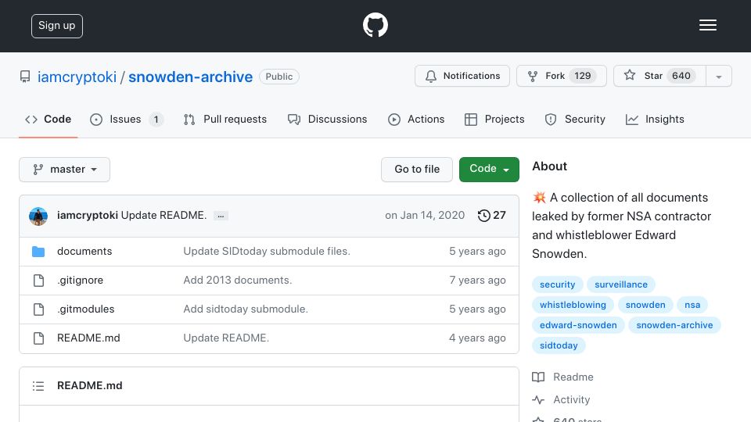Click the Activity pulse icon
The image size is (751, 422).
(538, 399)
